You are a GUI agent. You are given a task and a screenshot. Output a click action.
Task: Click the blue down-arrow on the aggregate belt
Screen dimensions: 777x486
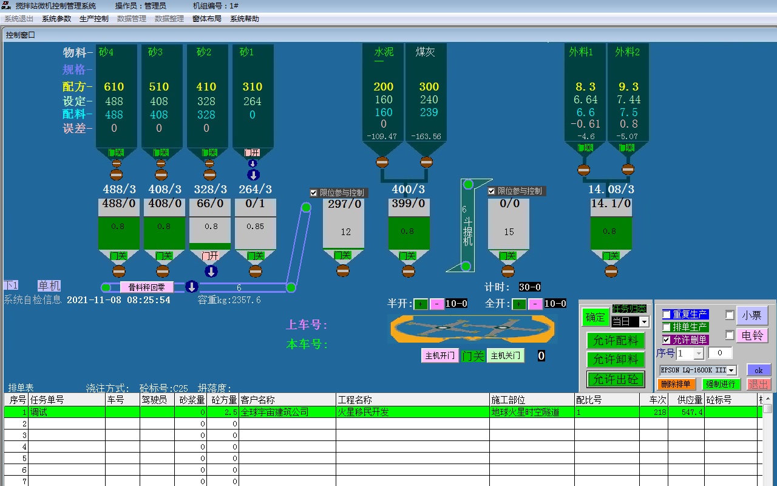pyautogui.click(x=192, y=287)
